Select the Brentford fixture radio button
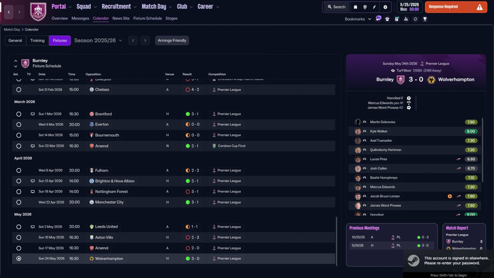The width and height of the screenshot is (494, 278). (19, 114)
